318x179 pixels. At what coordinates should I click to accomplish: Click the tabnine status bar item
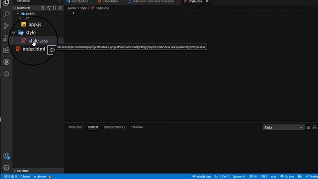click(x=42, y=177)
